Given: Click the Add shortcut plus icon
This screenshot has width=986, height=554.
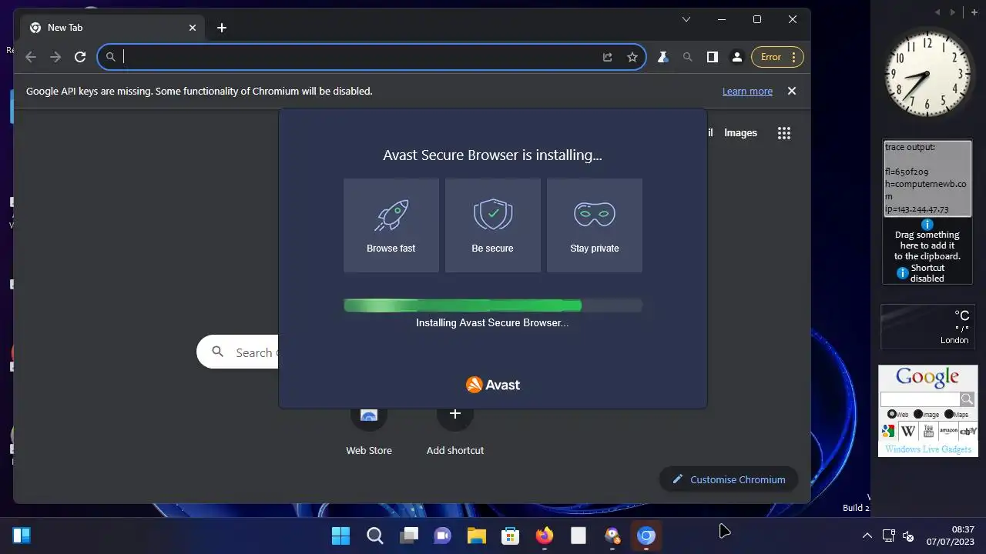Looking at the screenshot, I should pyautogui.click(x=455, y=414).
